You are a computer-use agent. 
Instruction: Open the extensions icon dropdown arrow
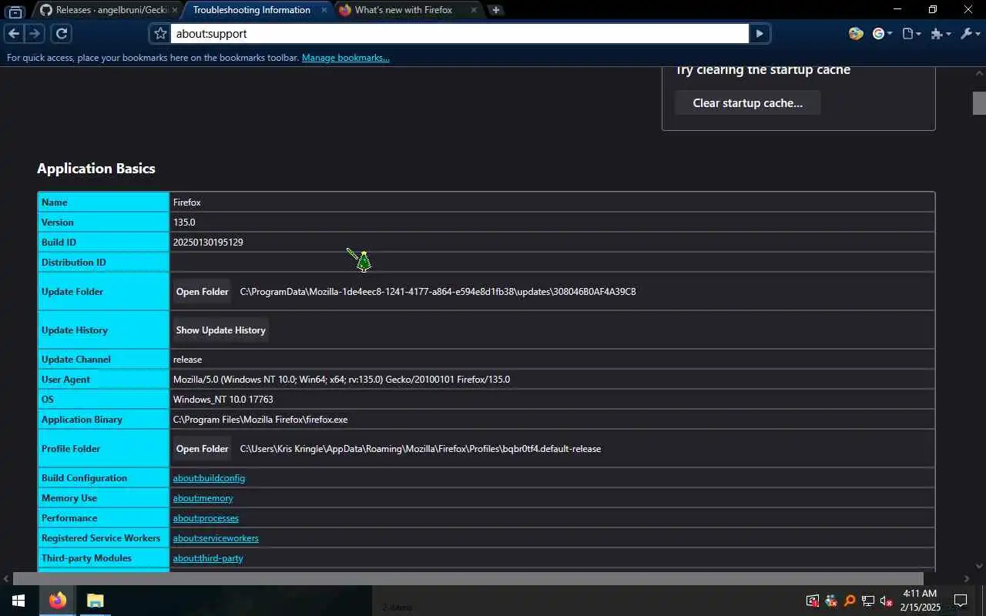click(x=948, y=34)
